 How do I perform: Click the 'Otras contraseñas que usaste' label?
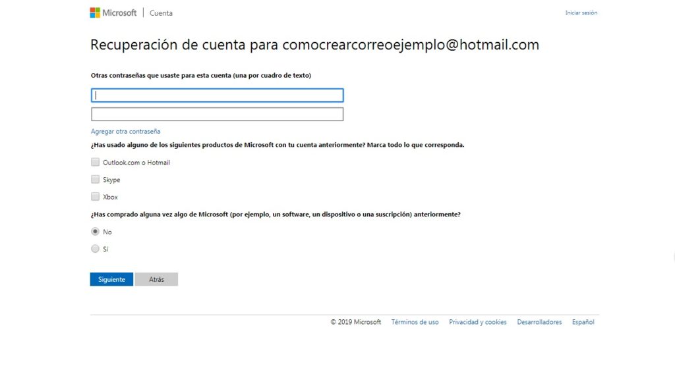[201, 75]
